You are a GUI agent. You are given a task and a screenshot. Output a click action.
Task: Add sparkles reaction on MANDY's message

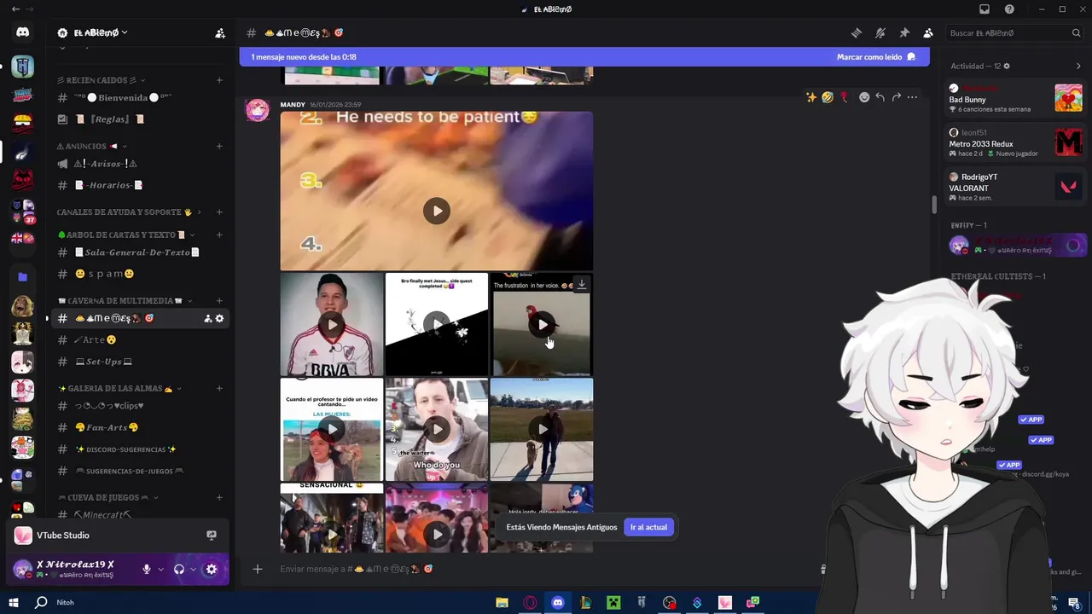coord(811,97)
